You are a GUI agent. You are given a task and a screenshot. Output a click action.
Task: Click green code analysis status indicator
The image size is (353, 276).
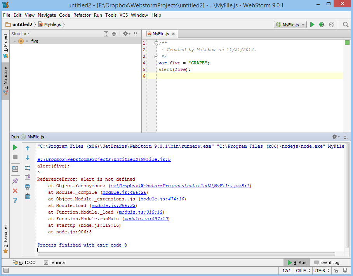coord(347,43)
